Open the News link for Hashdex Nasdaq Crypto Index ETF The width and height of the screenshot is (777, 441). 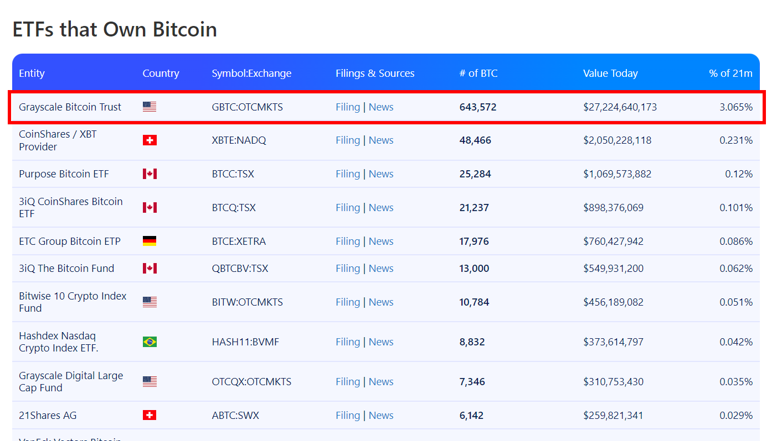coord(381,342)
